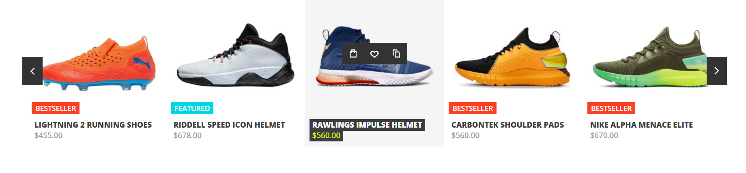Open Nike Alpha Menace Elite title
Screen dimensions: 746x173
[641, 125]
